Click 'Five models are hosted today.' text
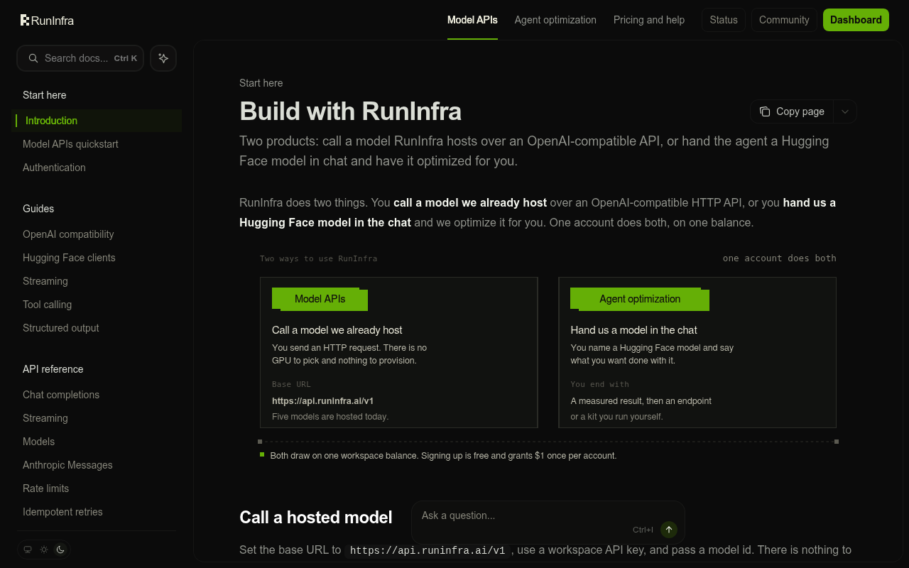 [330, 417]
